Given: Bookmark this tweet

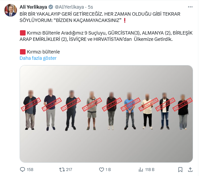Looking at the screenshot, I should tap(180, 170).
